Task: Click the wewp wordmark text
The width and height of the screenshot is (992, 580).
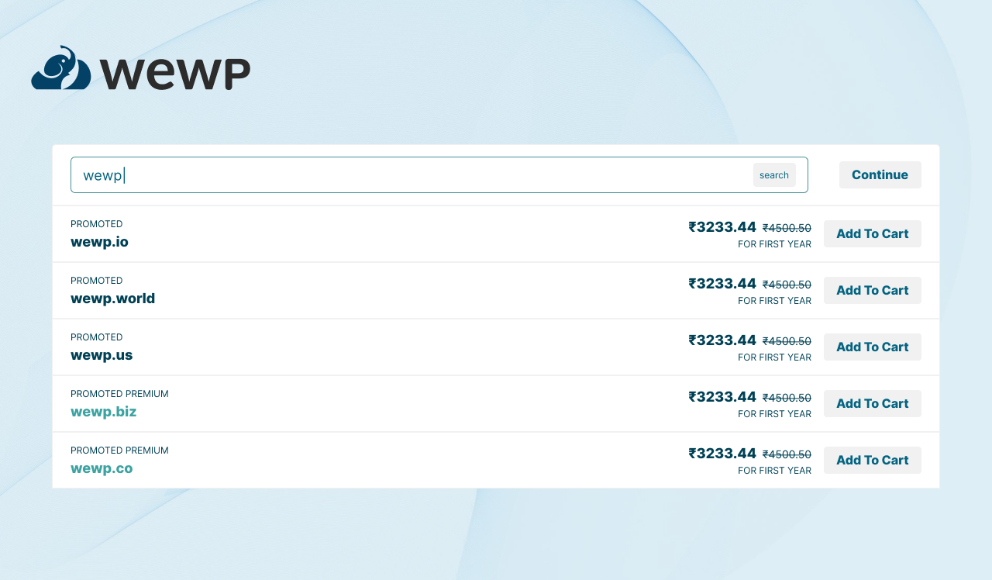Action: [175, 72]
